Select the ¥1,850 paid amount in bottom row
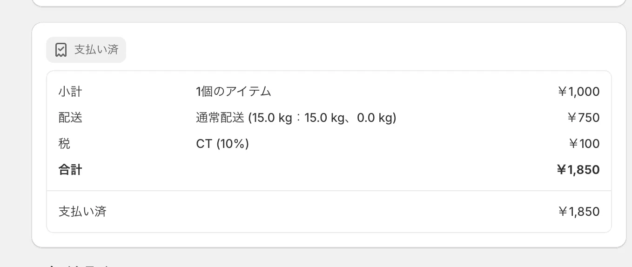This screenshot has height=267, width=632. point(578,212)
